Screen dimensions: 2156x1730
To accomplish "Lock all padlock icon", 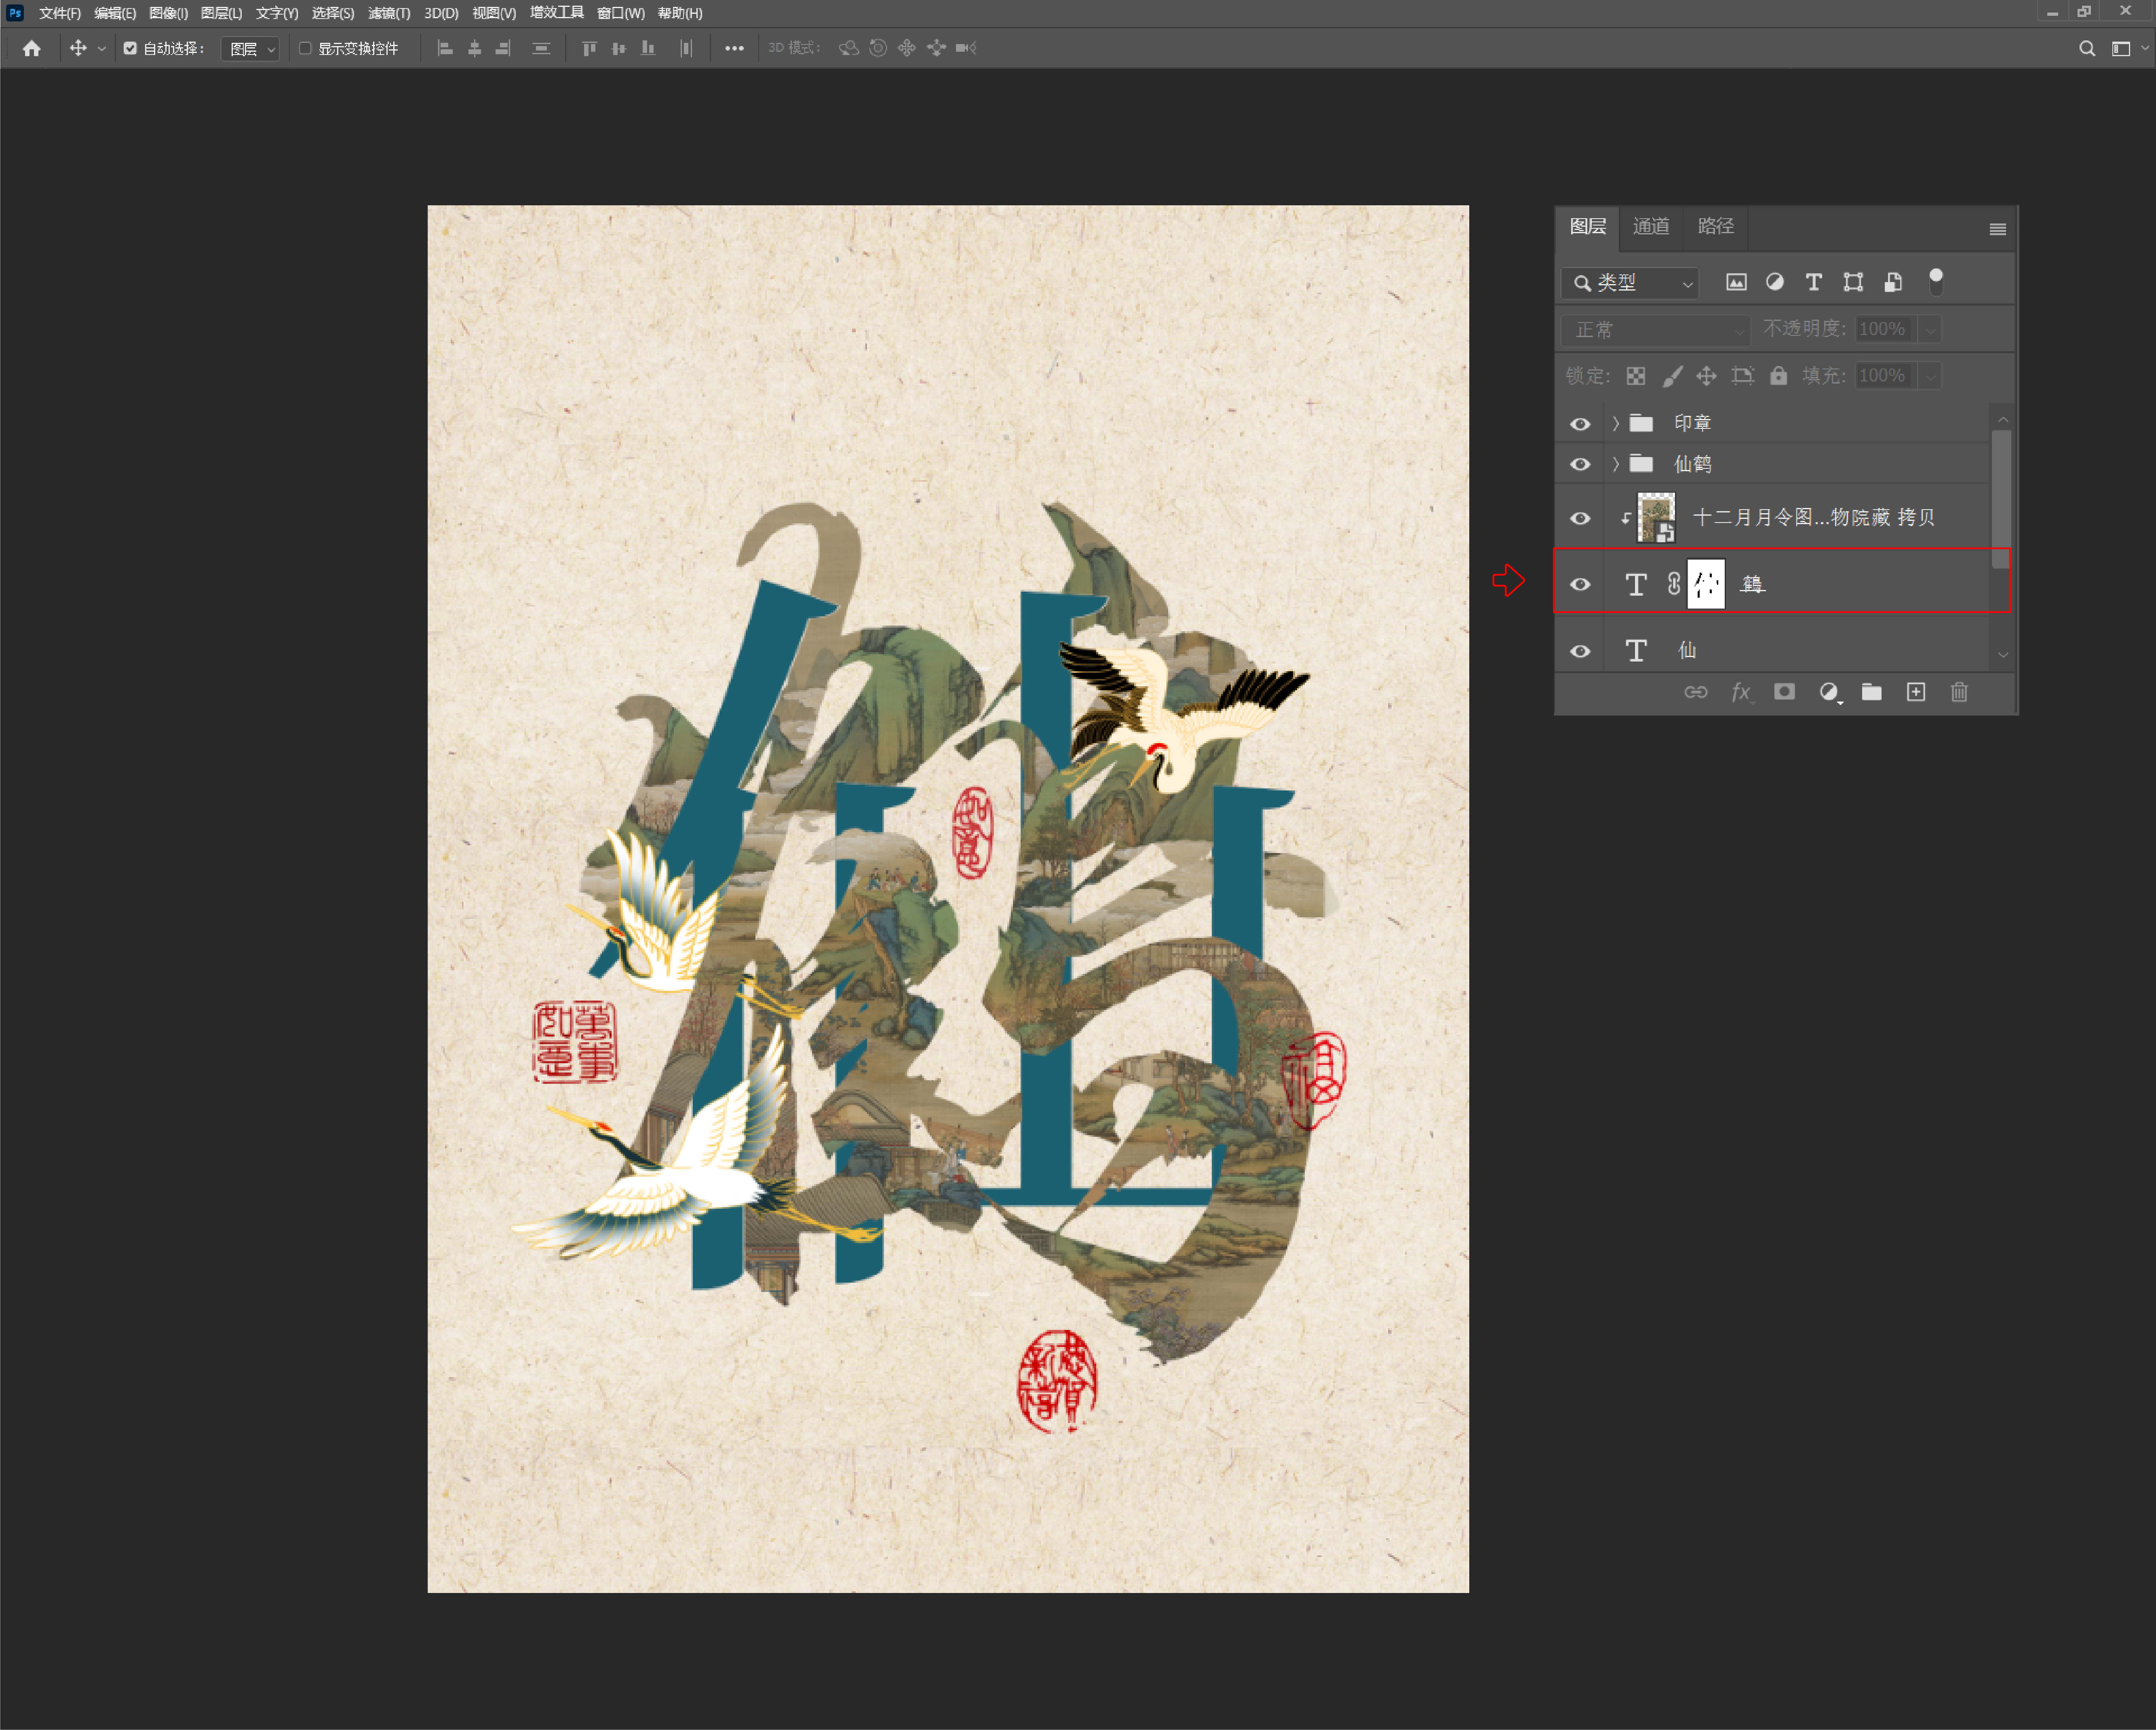I will pyautogui.click(x=1778, y=376).
